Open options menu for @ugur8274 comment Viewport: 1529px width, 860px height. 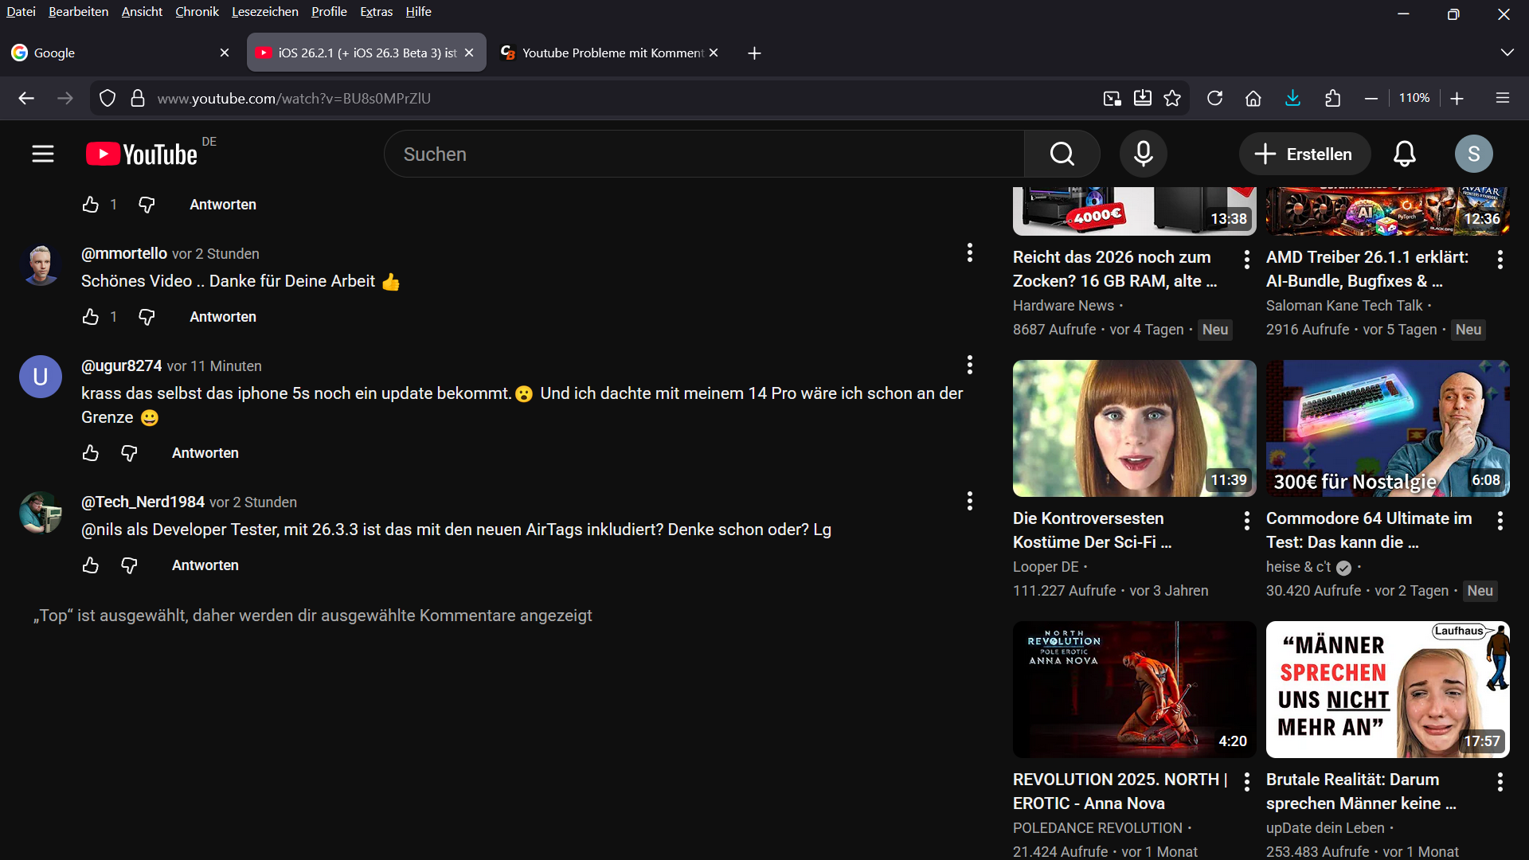[x=969, y=365]
